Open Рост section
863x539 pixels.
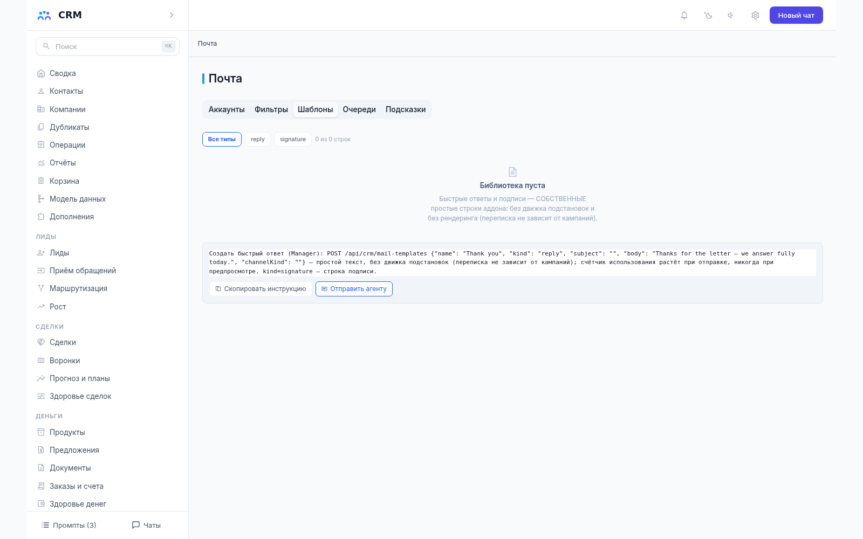(107, 307)
